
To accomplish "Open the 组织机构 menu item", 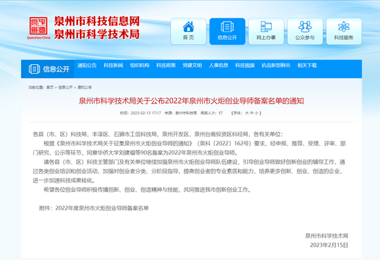I will point(140,65).
